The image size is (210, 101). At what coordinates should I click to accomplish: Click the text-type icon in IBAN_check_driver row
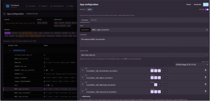[x=45, y=59]
